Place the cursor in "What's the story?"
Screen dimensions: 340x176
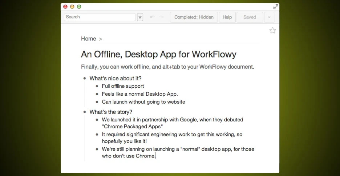pyautogui.click(x=111, y=112)
